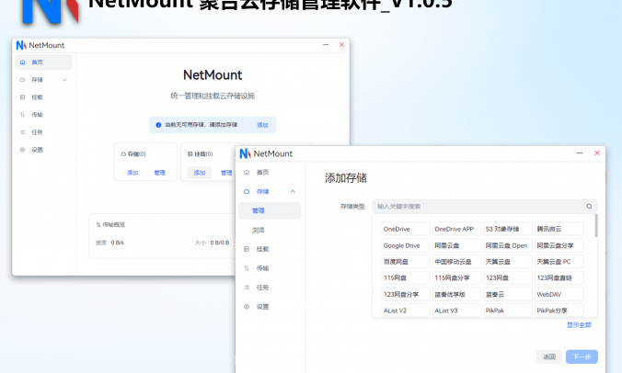This screenshot has width=622, height=373.
Task: Close the back NetMount window
Action: [x=341, y=45]
